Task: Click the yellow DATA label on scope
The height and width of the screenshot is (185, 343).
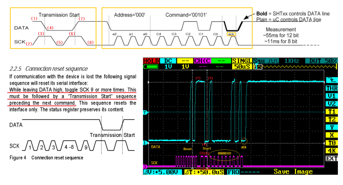Action: (156, 147)
